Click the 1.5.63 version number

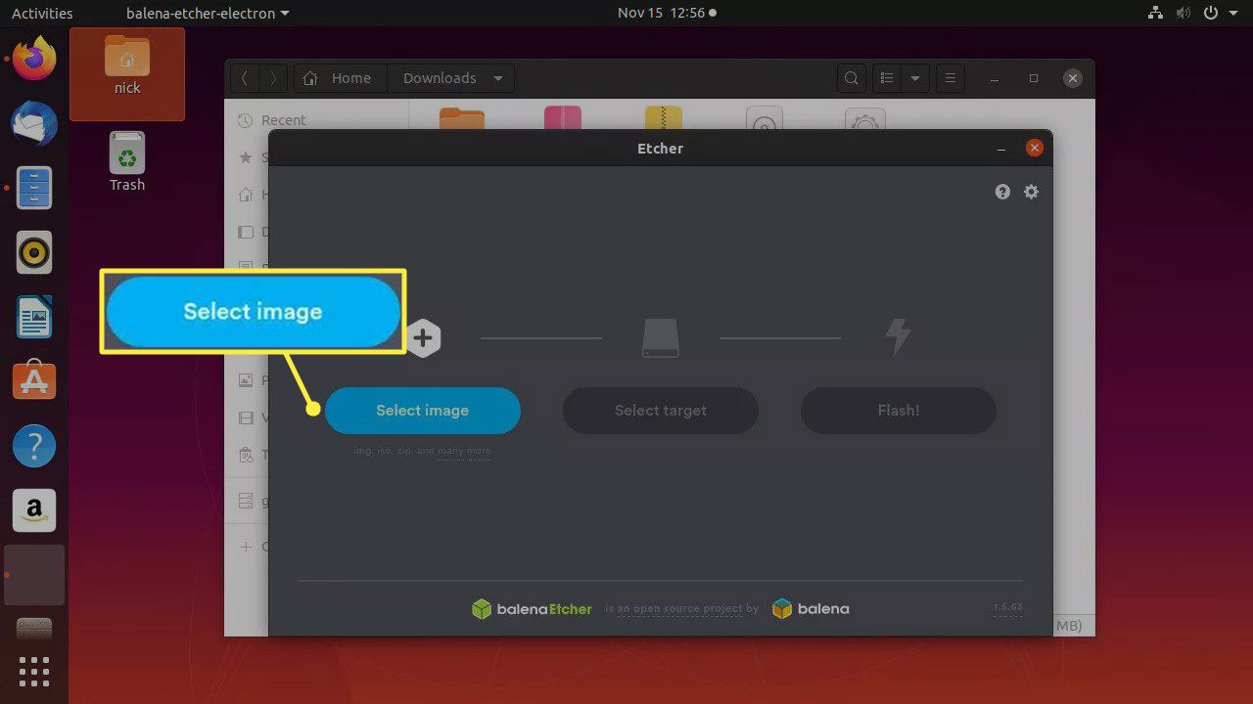(1008, 608)
